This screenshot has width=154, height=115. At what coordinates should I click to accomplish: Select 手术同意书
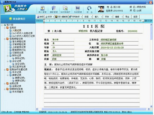pos(18,92)
